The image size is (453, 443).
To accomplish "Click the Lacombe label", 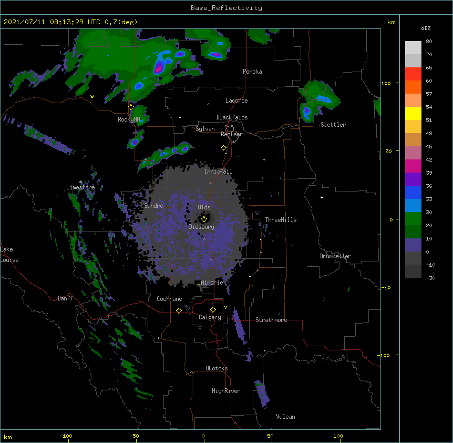I will pos(236,100).
